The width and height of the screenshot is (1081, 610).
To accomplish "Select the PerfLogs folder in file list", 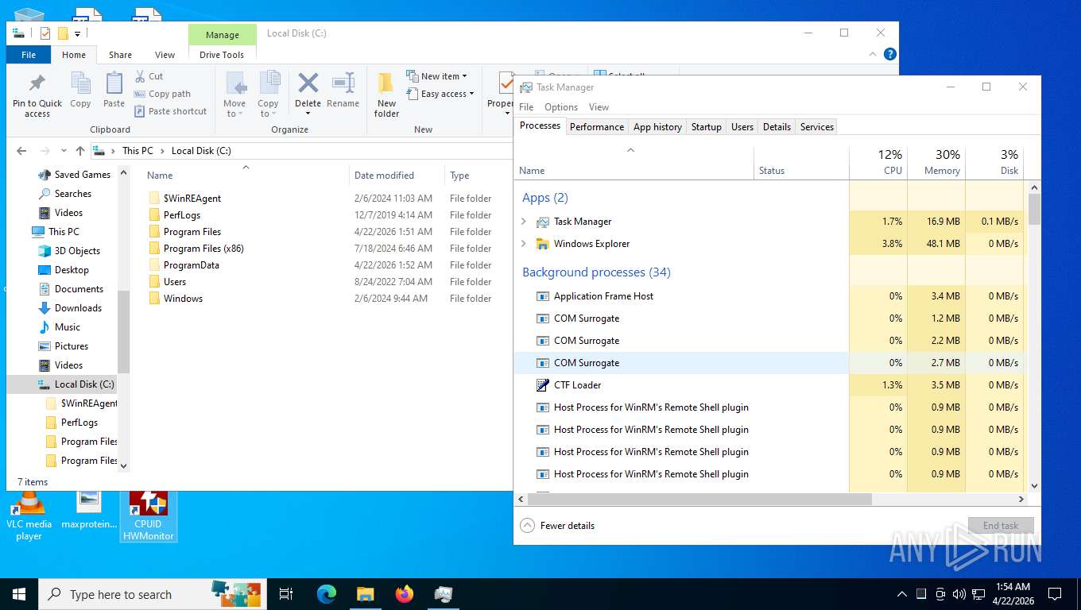I will (x=182, y=215).
